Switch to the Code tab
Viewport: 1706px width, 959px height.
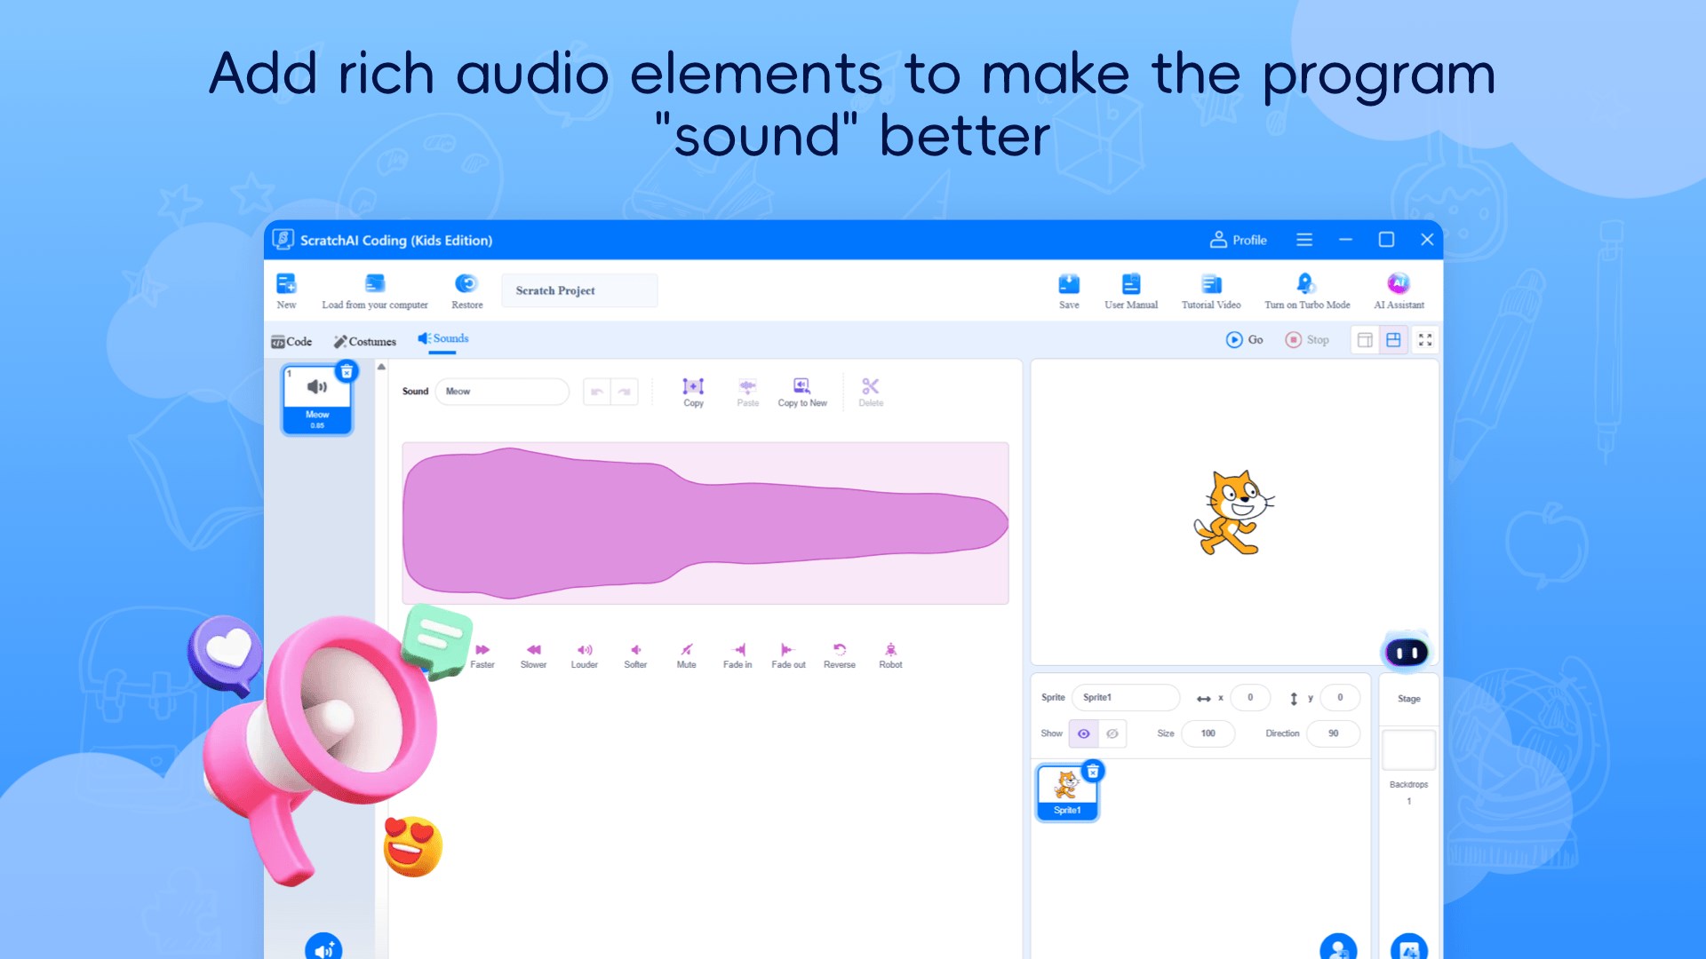pos(291,341)
